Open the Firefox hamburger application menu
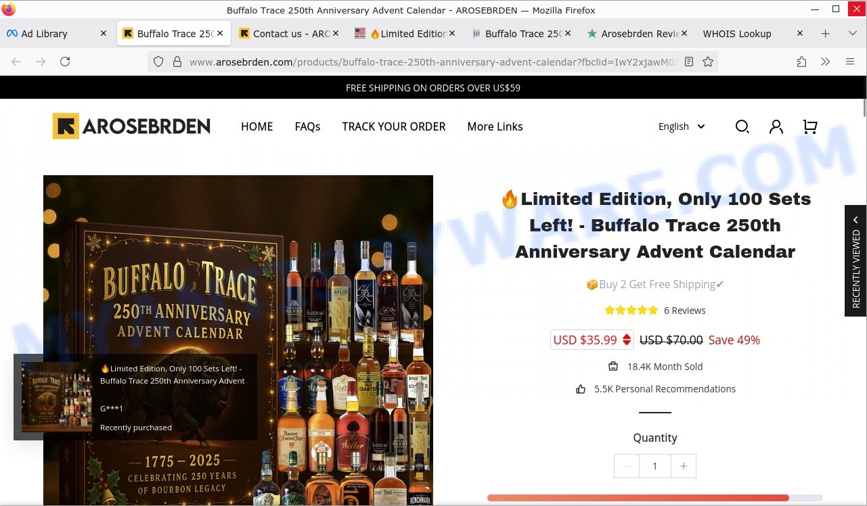 point(850,62)
